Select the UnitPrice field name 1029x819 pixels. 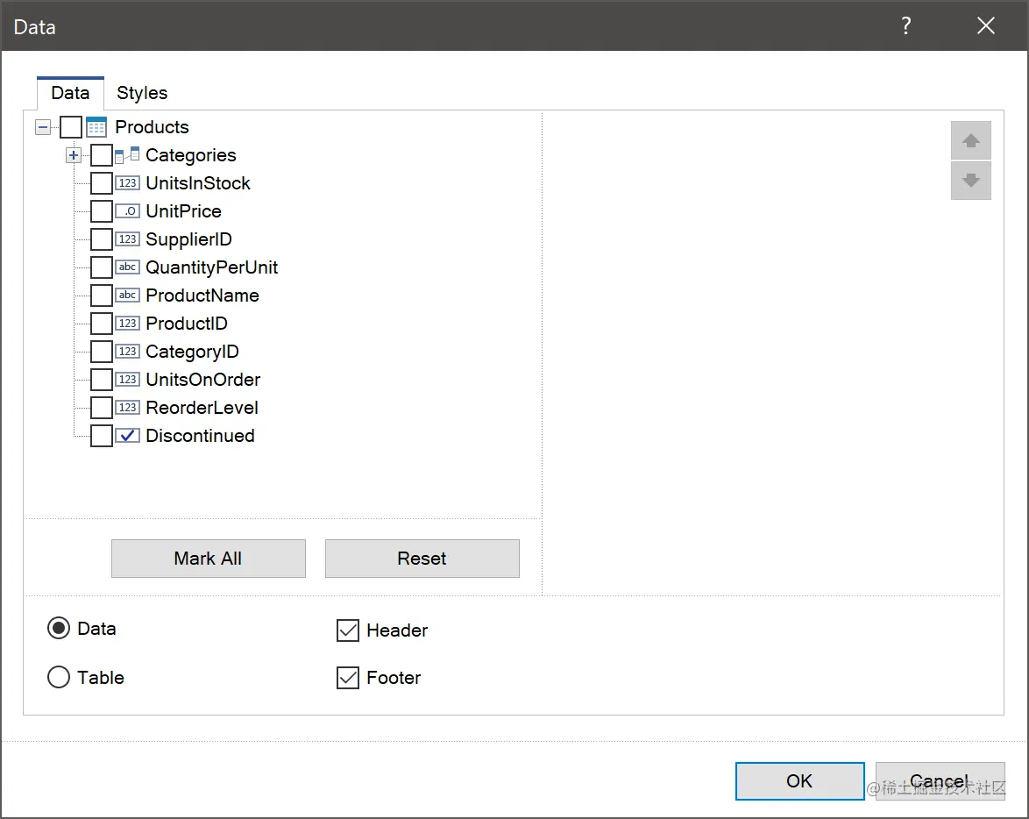tap(184, 211)
